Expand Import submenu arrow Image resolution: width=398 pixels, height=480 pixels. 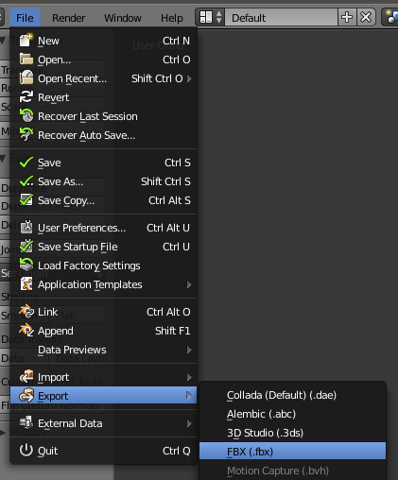pos(189,377)
